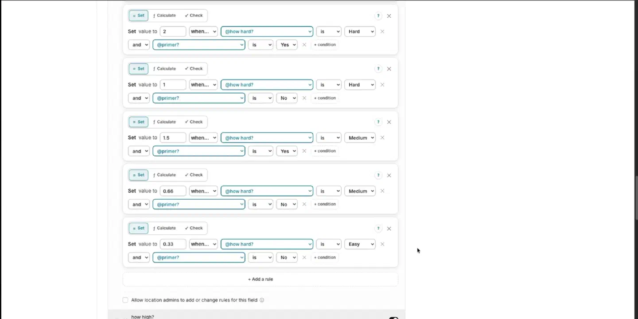Open the '@primer?' dropdown in the value 0.66 rule
The height and width of the screenshot is (319, 638).
(x=199, y=204)
